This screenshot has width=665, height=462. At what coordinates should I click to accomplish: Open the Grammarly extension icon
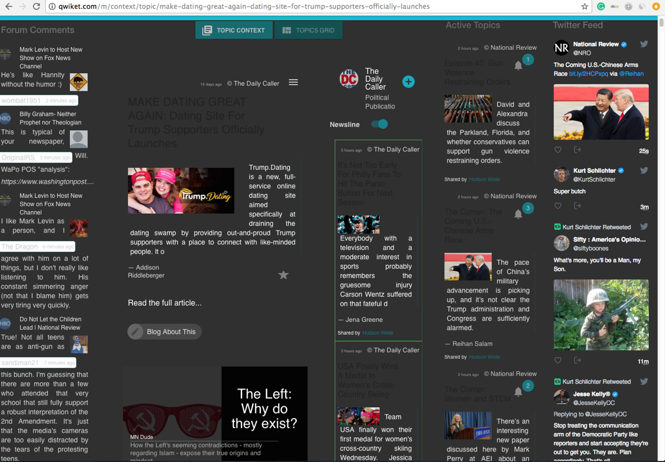(601, 7)
